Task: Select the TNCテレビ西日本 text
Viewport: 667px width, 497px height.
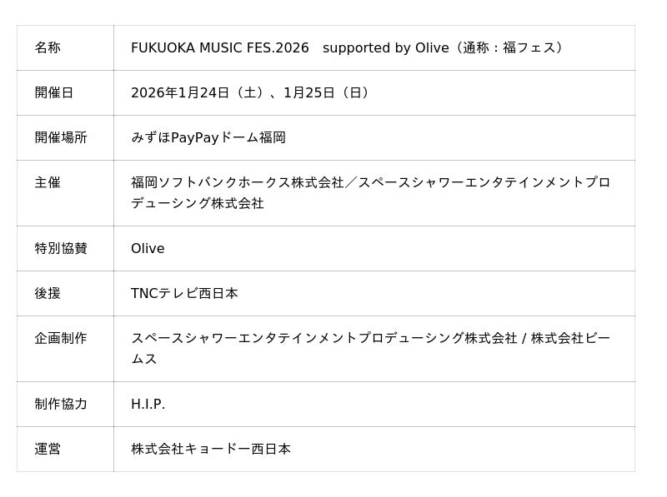Action: coord(184,293)
